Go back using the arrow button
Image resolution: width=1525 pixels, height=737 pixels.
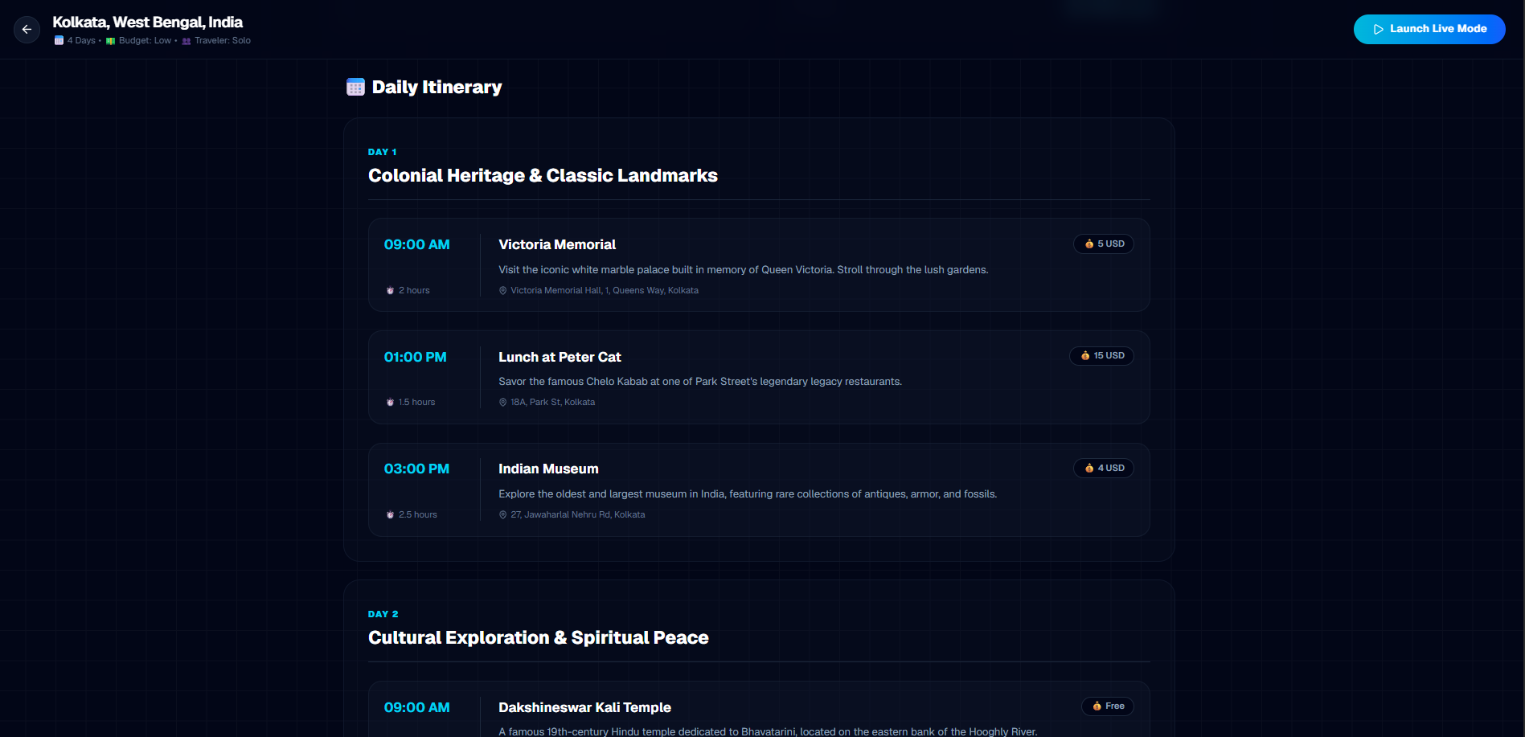tap(27, 30)
